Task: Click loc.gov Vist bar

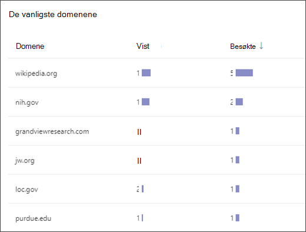Action: click(142, 189)
